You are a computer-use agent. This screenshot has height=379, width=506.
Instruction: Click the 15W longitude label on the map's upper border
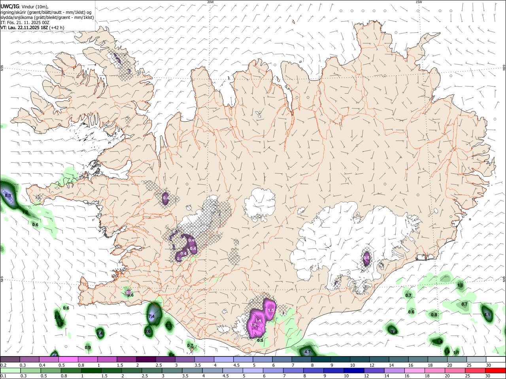coord(419,2)
